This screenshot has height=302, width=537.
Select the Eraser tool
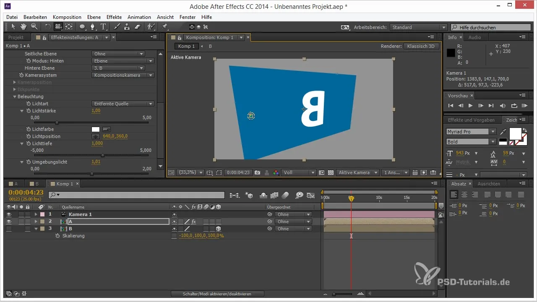coord(138,27)
